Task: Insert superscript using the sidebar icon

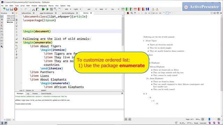Action: [x=16, y=49]
